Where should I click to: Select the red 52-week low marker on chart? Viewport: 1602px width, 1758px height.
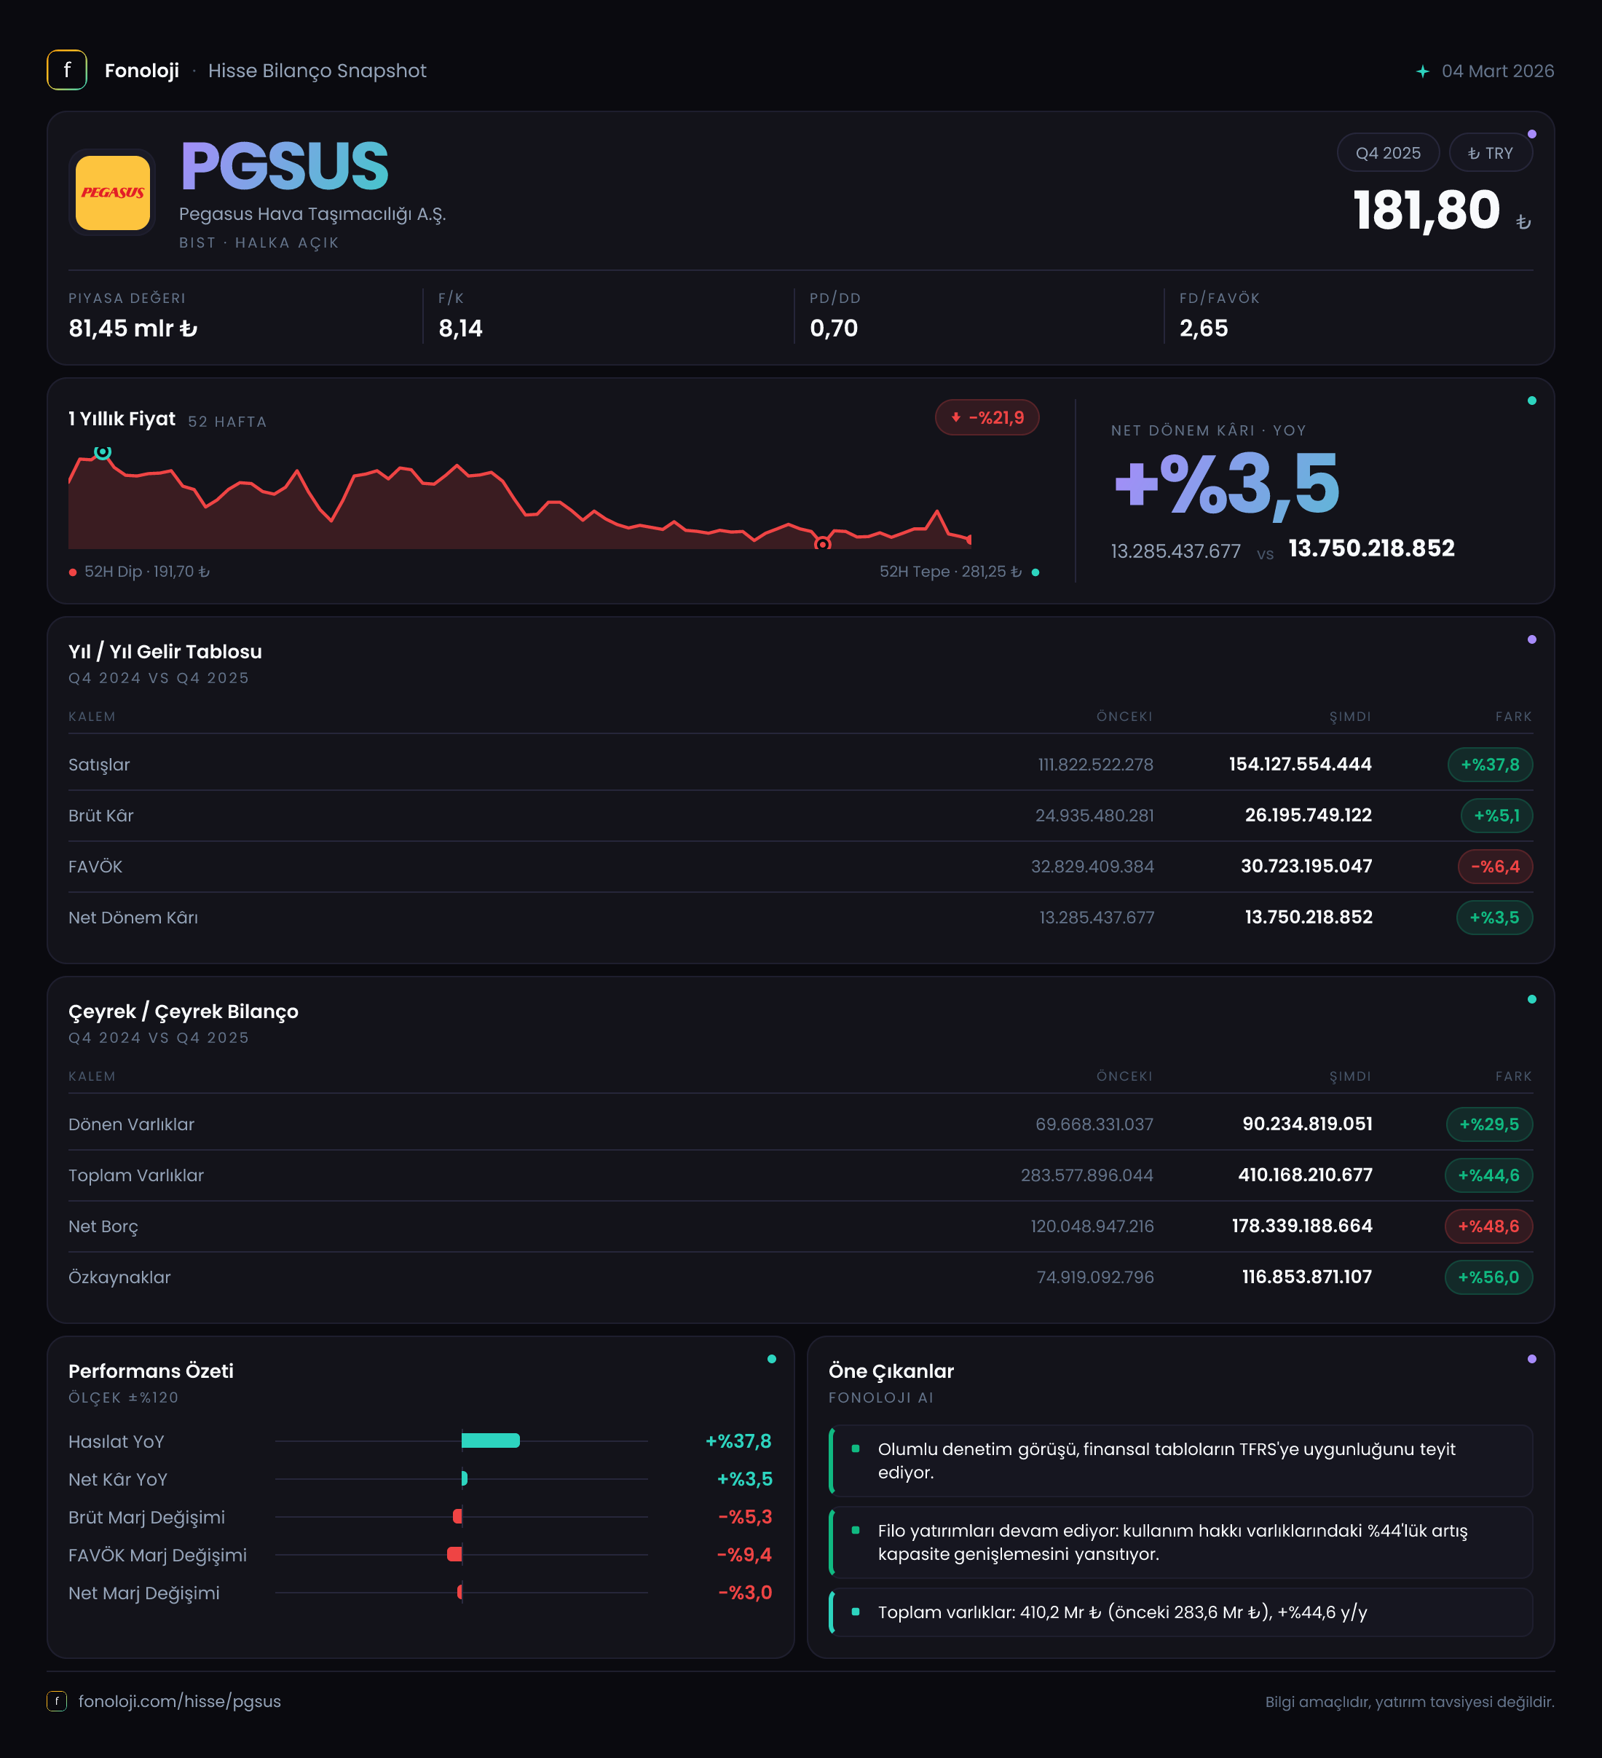click(822, 544)
